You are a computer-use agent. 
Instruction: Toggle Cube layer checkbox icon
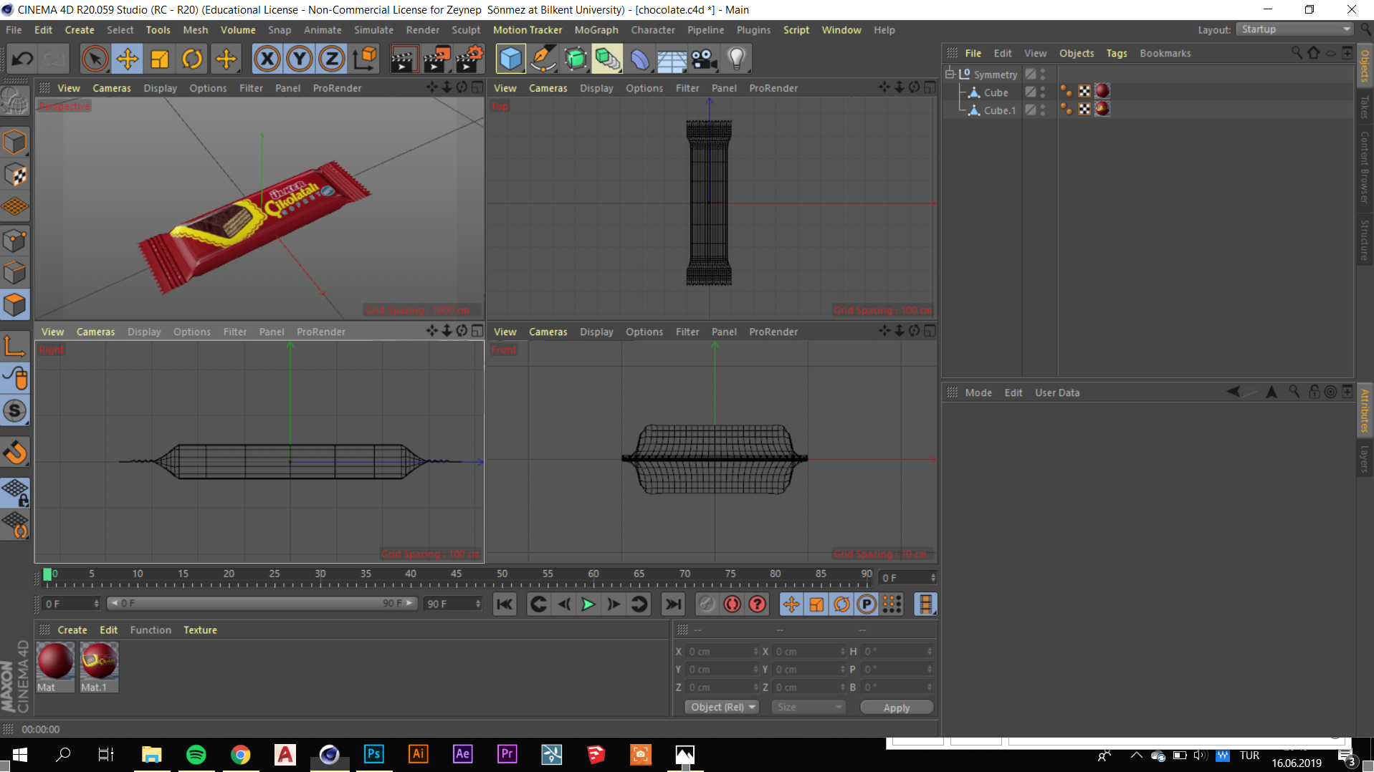[x=1030, y=92]
